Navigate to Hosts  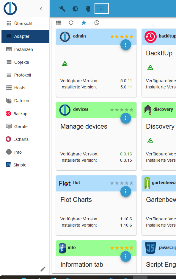coord(25,88)
